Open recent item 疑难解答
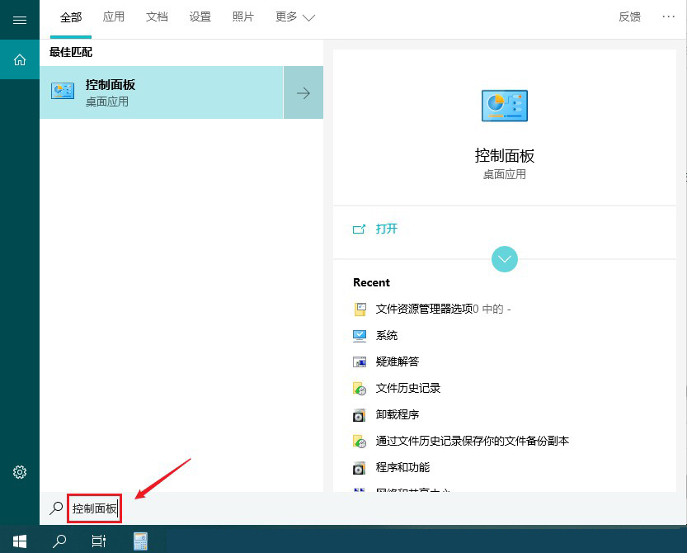Screen dimensions: 687x553 (x=398, y=362)
